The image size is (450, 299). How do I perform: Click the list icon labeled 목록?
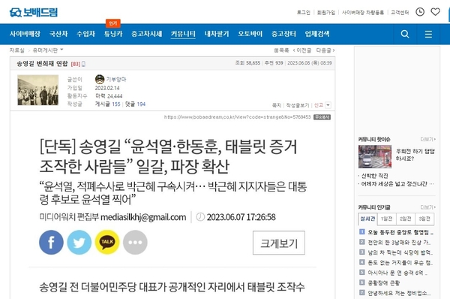coord(276,50)
